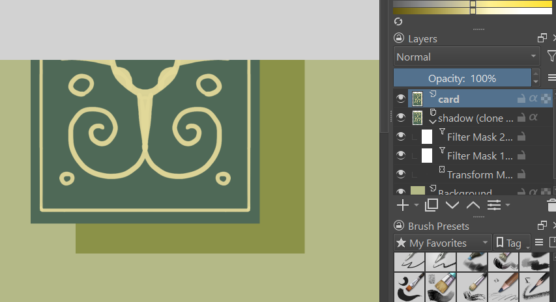Open the layer properties dropdown arrow
This screenshot has height=302, width=556.
(x=507, y=205)
